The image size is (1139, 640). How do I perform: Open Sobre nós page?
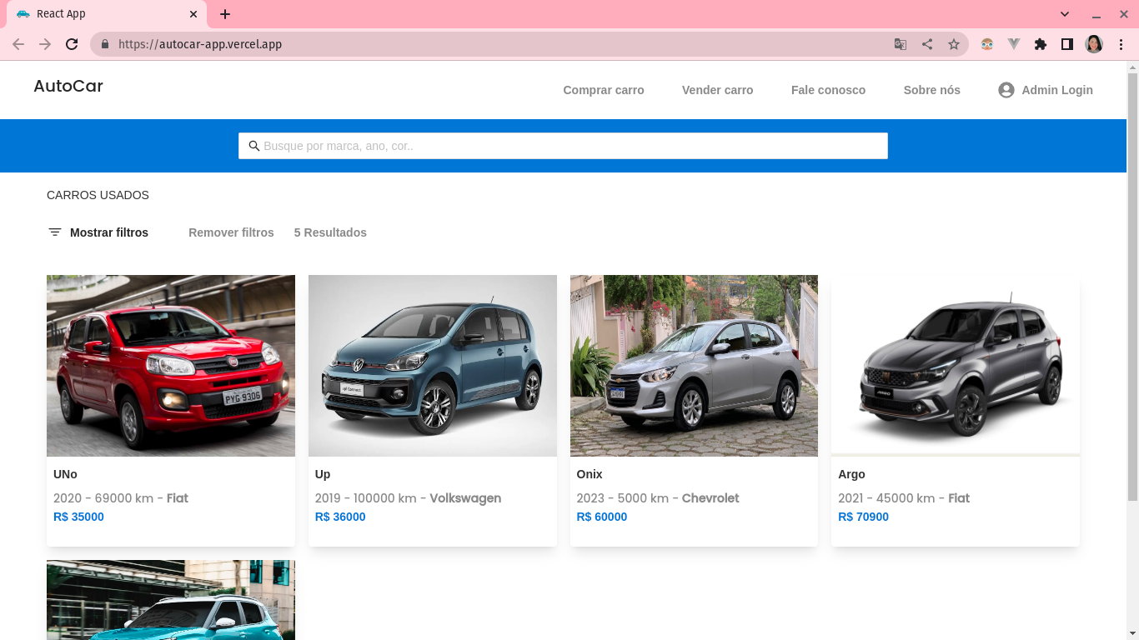(x=931, y=90)
